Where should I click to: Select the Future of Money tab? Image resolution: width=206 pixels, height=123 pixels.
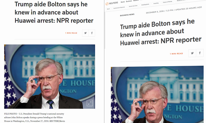click(167, 2)
